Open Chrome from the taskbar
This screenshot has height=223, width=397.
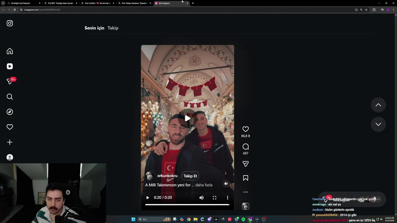[189, 219]
